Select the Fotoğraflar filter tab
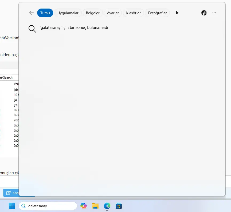The height and width of the screenshot is (212, 231). (x=157, y=13)
